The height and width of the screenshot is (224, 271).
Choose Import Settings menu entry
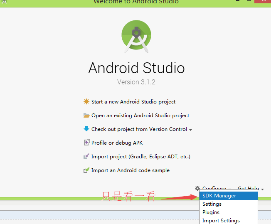coord(229,220)
